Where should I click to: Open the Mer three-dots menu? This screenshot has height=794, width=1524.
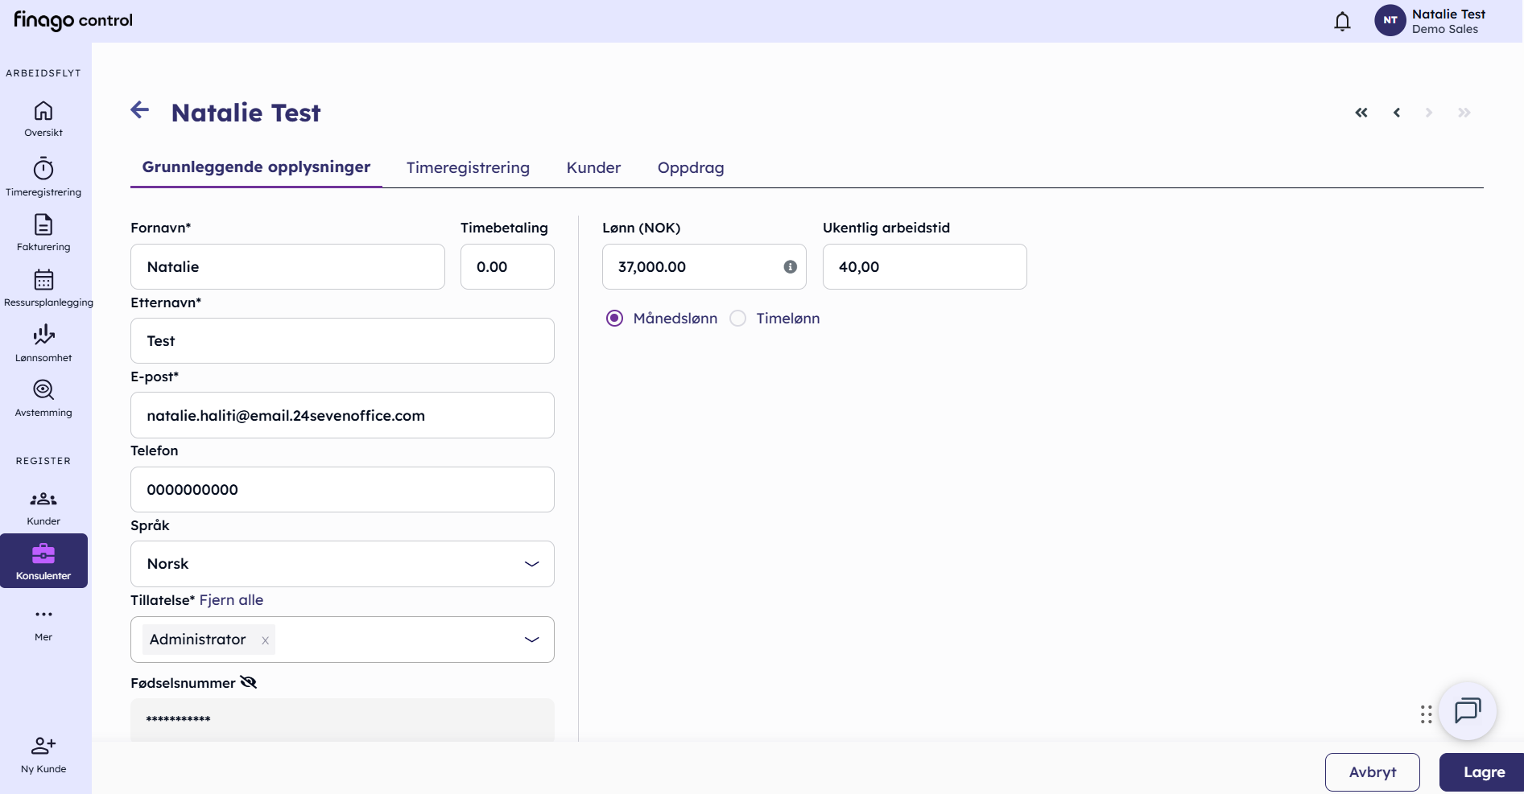[43, 615]
